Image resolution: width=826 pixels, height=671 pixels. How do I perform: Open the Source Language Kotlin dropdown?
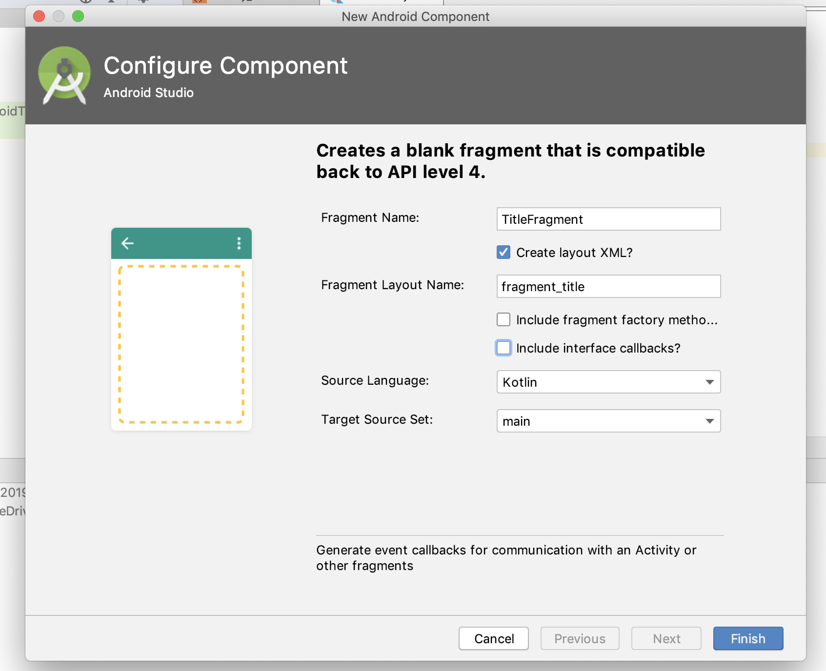coord(608,382)
